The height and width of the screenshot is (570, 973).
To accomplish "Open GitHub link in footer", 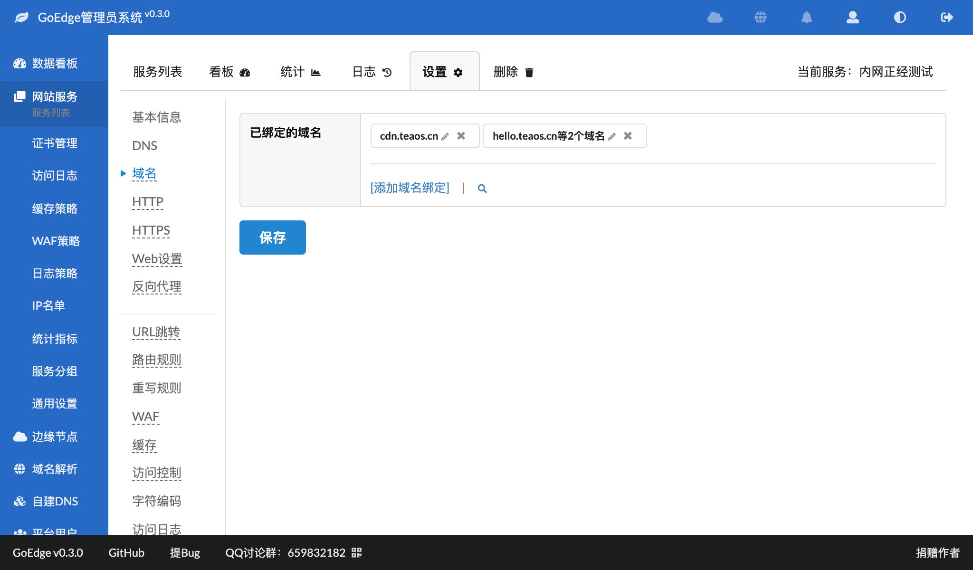I will [x=126, y=552].
